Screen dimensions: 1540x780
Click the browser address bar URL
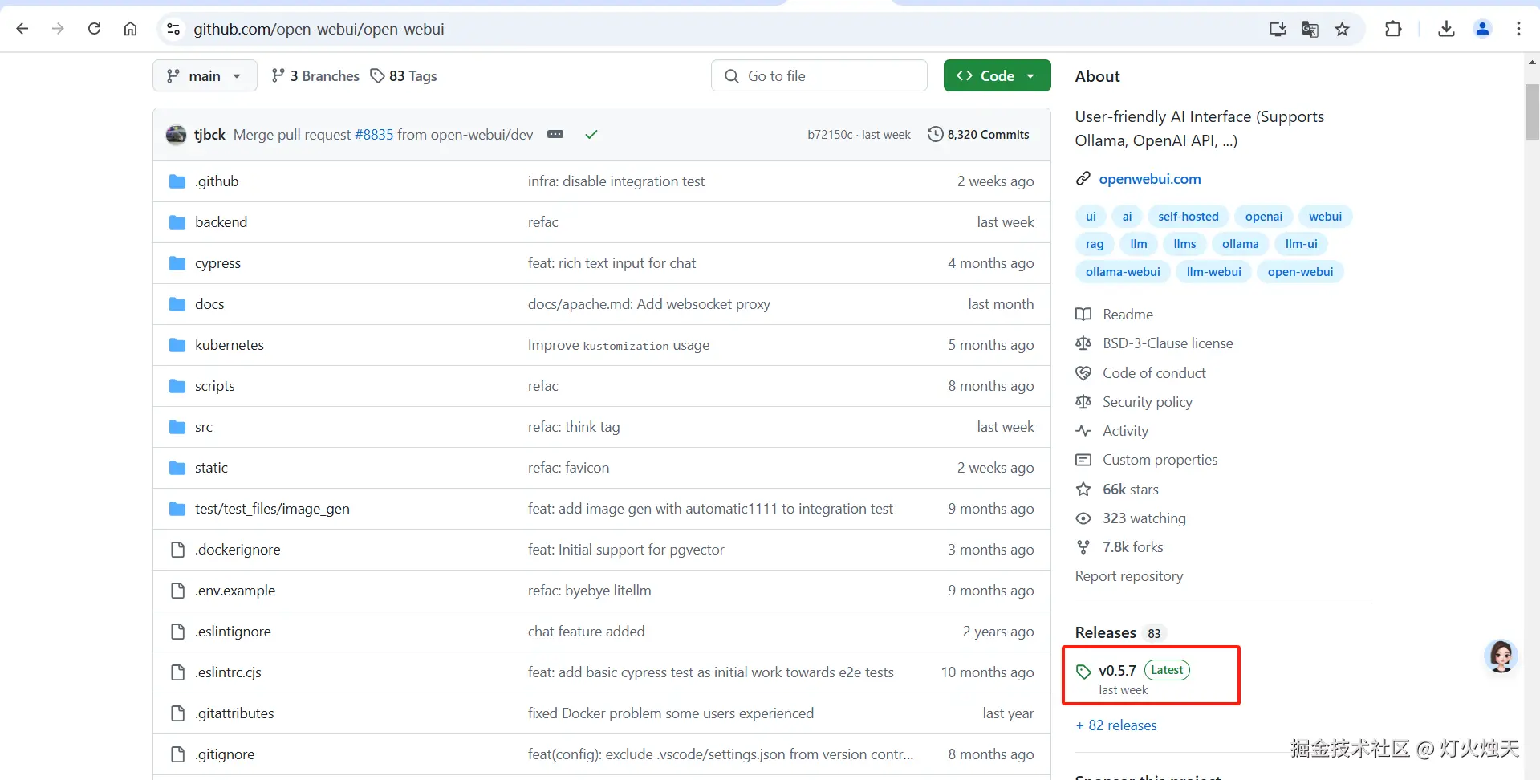[319, 29]
